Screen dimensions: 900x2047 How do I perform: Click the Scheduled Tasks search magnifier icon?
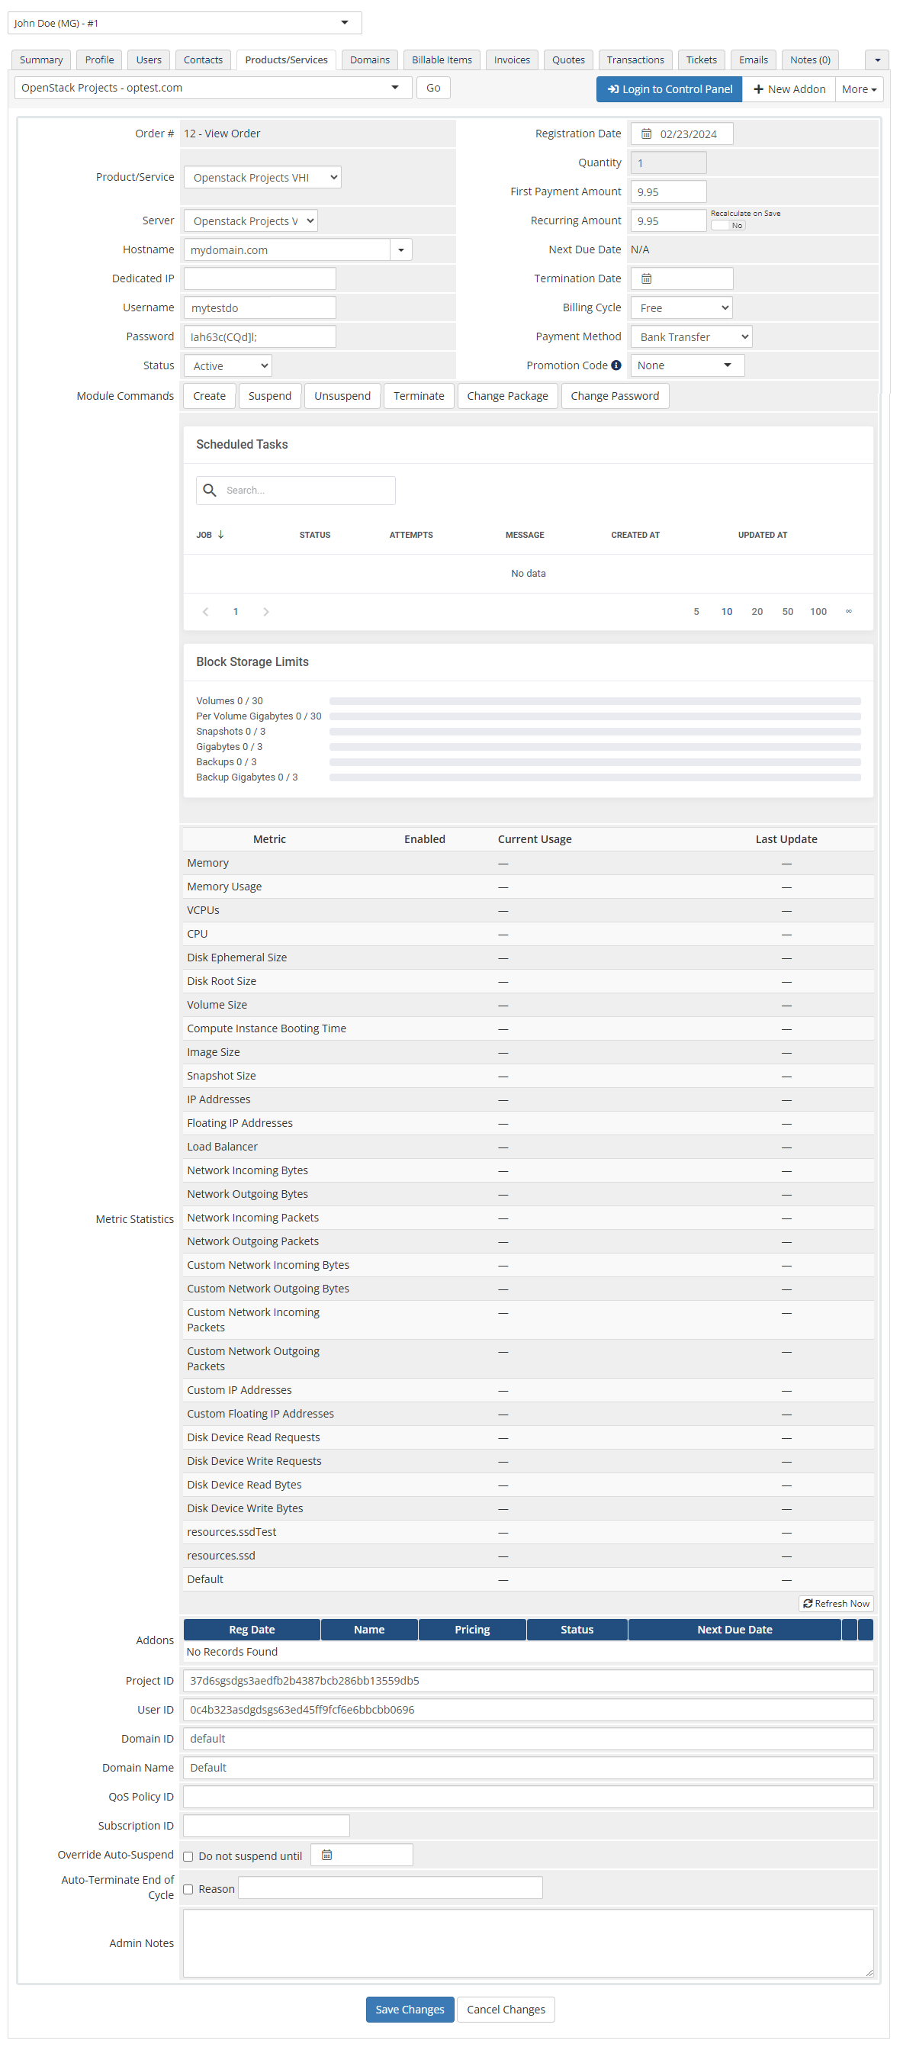coord(210,491)
